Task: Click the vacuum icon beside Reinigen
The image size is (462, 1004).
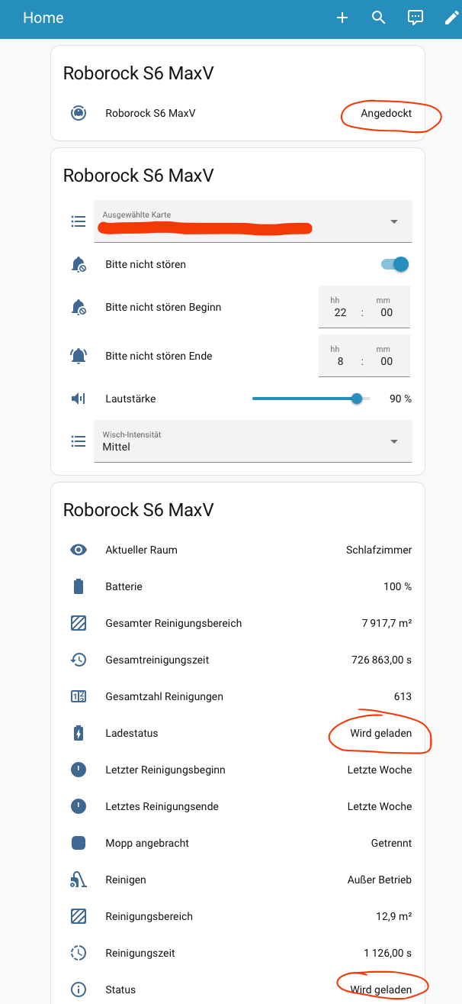Action: pyautogui.click(x=78, y=880)
